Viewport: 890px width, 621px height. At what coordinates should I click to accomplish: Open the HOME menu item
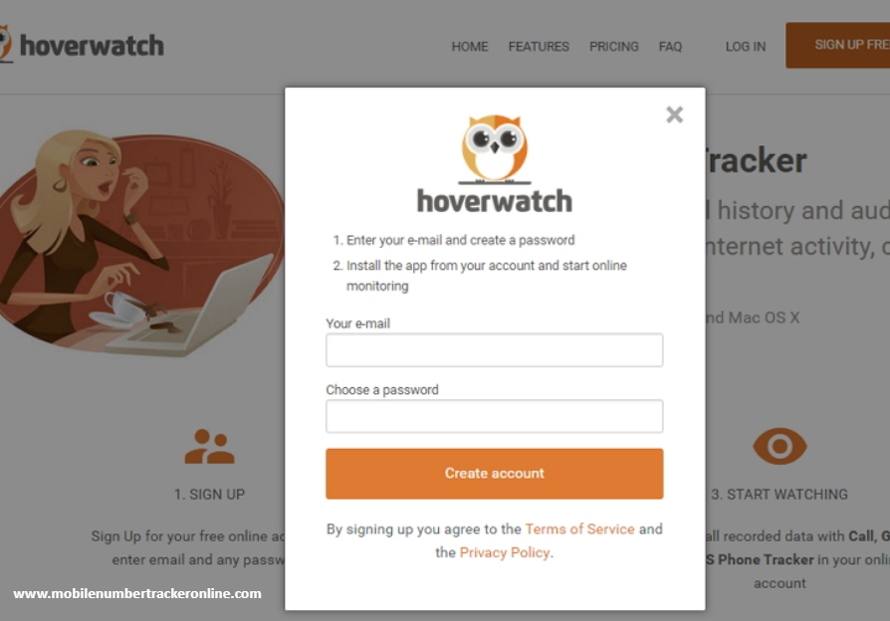[x=470, y=47]
